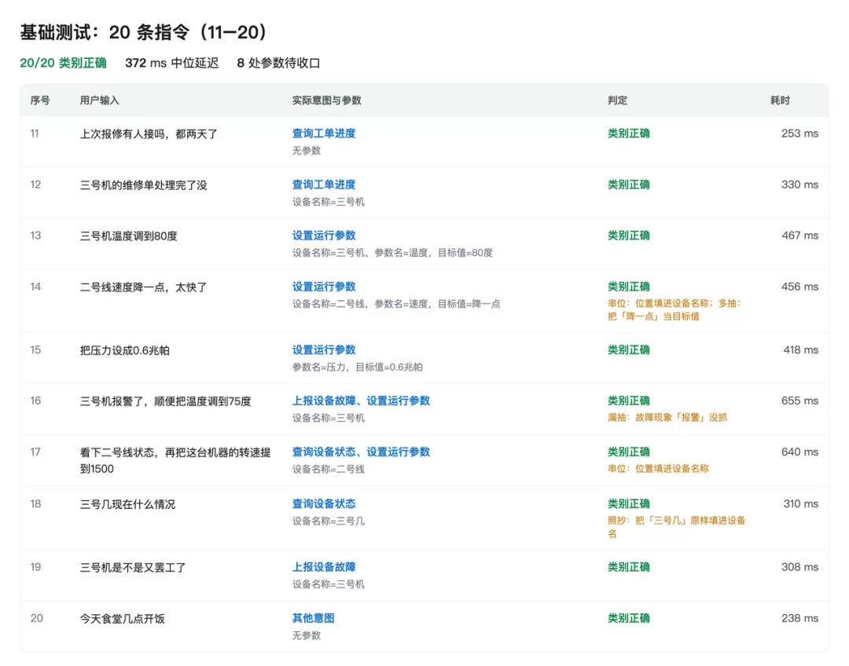Click 设备名称=三号机 parameter in row 19
Image resolution: width=849 pixels, height=666 pixels.
pos(329,584)
